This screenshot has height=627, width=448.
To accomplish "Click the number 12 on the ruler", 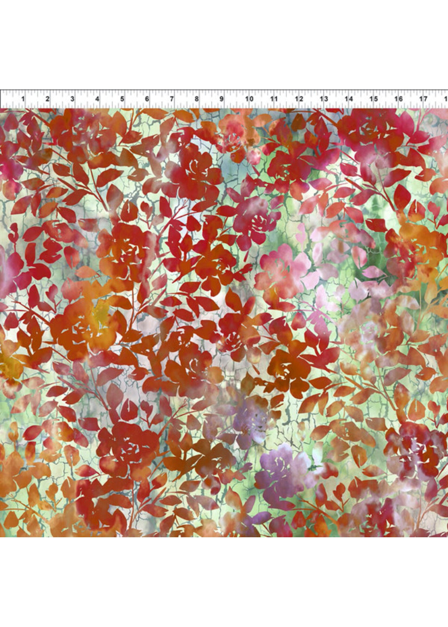I will coord(299,99).
